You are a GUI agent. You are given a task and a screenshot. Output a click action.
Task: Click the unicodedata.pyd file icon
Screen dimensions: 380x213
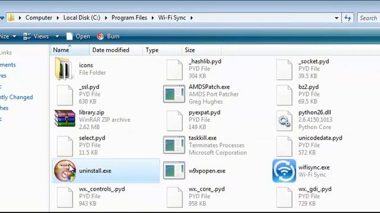284,146
